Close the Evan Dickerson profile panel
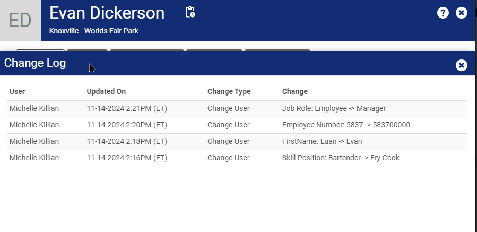477x232 pixels. tap(461, 13)
